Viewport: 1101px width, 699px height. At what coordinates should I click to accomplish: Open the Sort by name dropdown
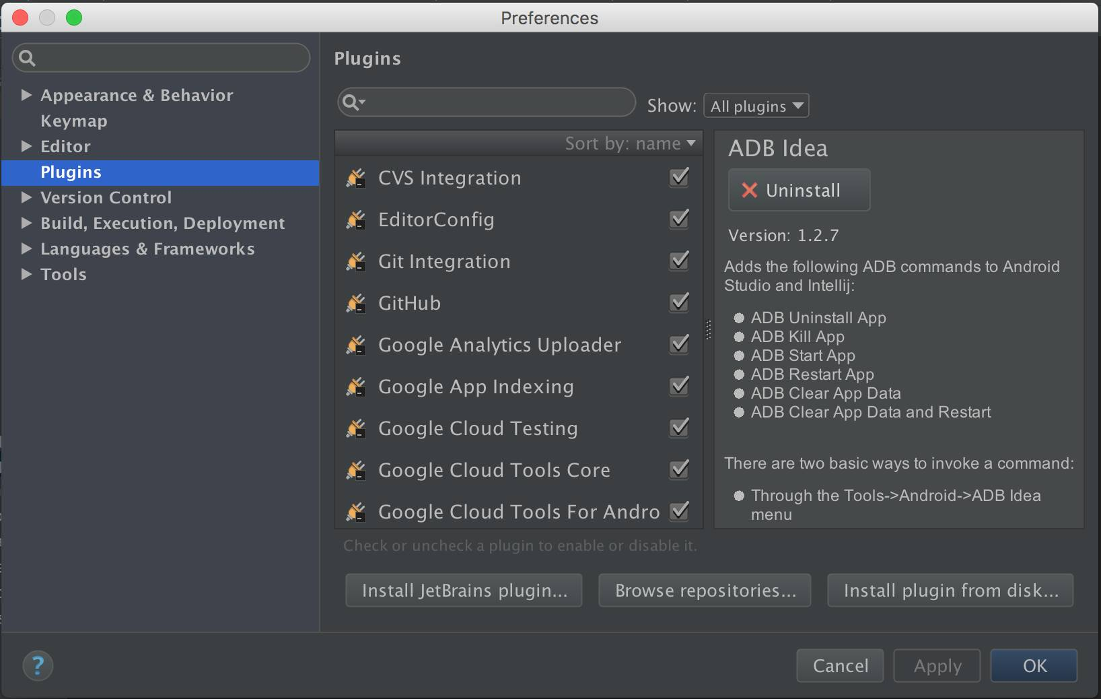[630, 143]
